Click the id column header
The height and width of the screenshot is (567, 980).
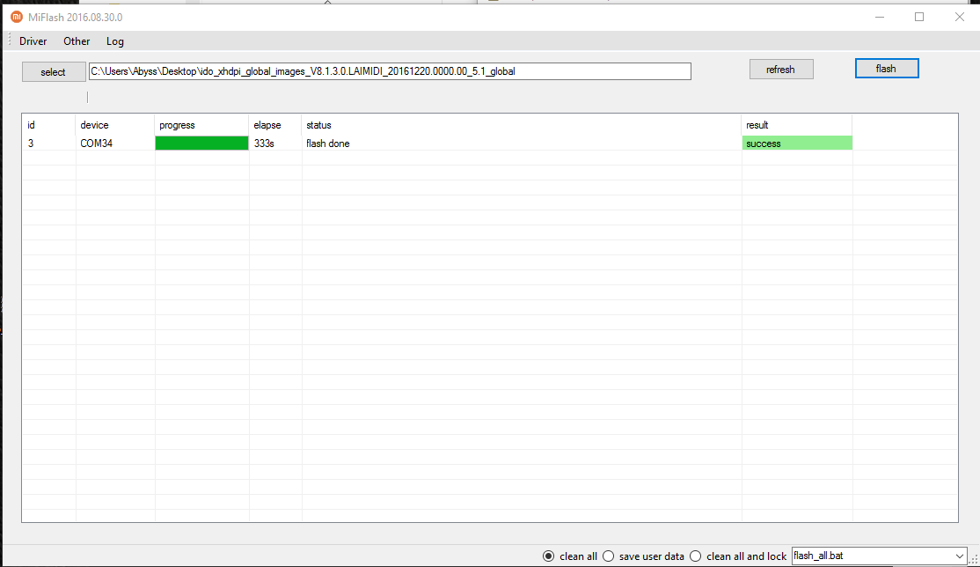[x=48, y=125]
